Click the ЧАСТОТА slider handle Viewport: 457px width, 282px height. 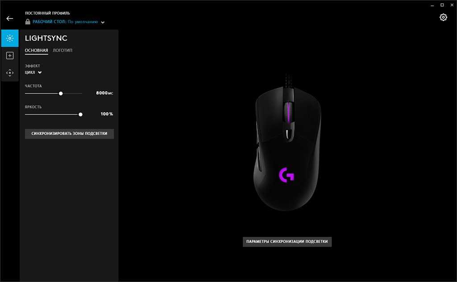tap(61, 94)
